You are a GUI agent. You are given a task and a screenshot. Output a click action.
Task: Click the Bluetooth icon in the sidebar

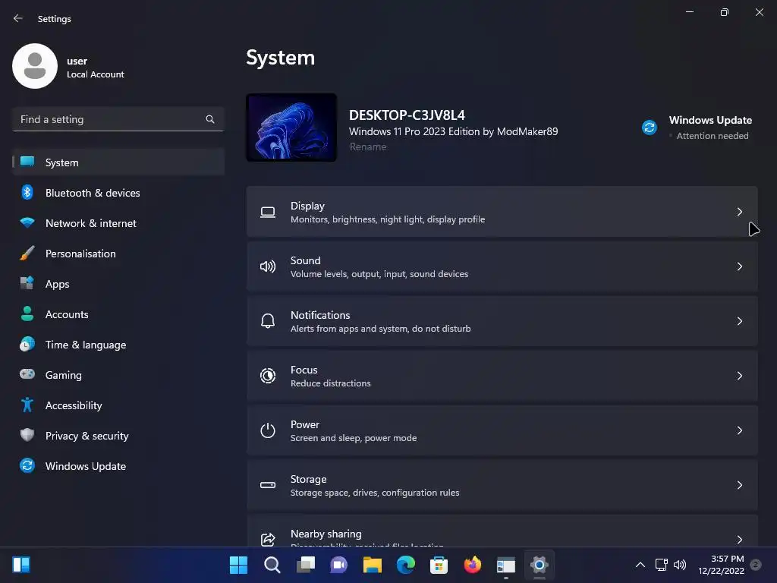click(27, 192)
